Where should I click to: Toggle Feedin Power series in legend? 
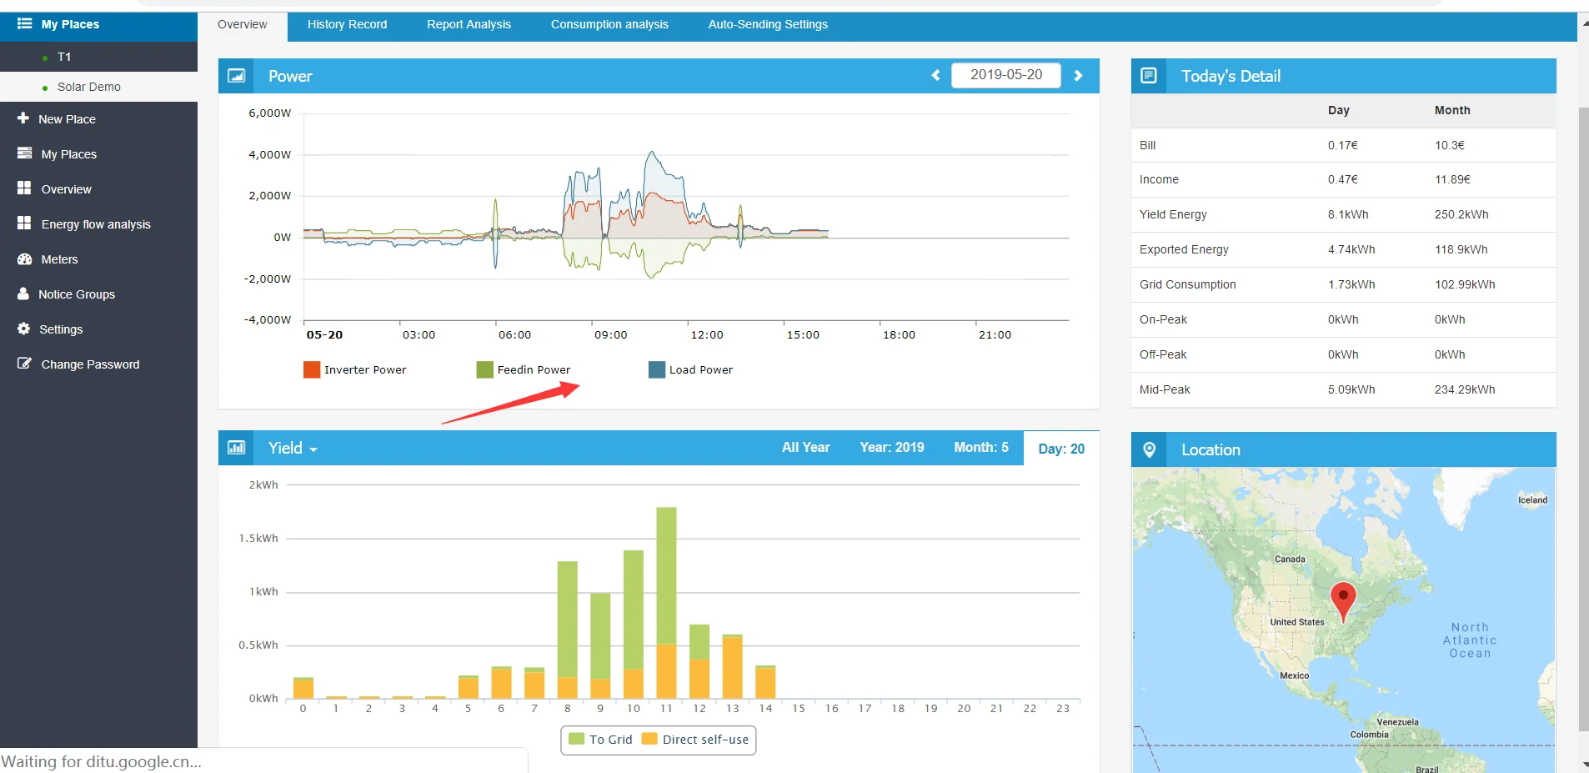click(524, 369)
